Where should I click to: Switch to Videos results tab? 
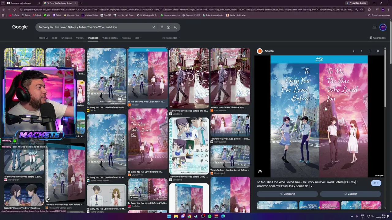pyautogui.click(x=80, y=38)
